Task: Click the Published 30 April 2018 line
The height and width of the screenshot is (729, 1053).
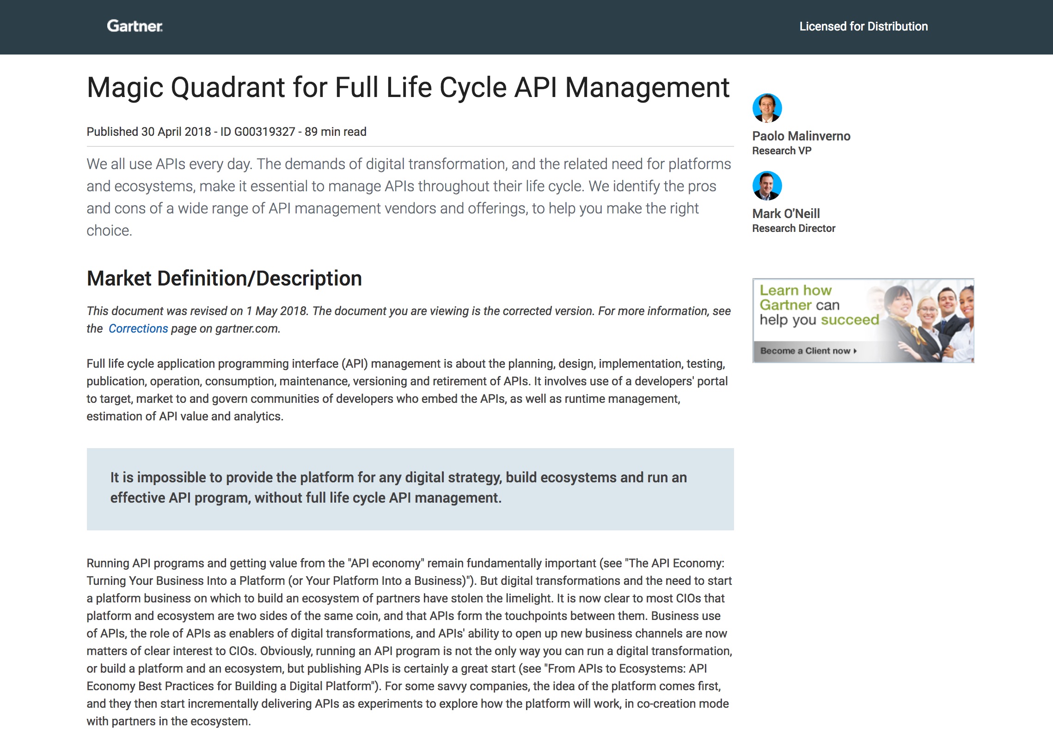Action: point(227,132)
